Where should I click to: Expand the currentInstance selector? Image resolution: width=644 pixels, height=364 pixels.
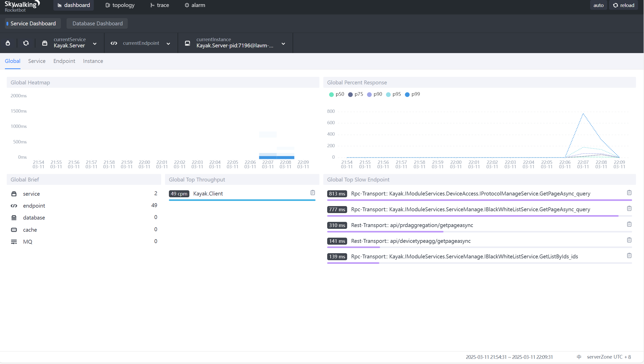click(235, 43)
